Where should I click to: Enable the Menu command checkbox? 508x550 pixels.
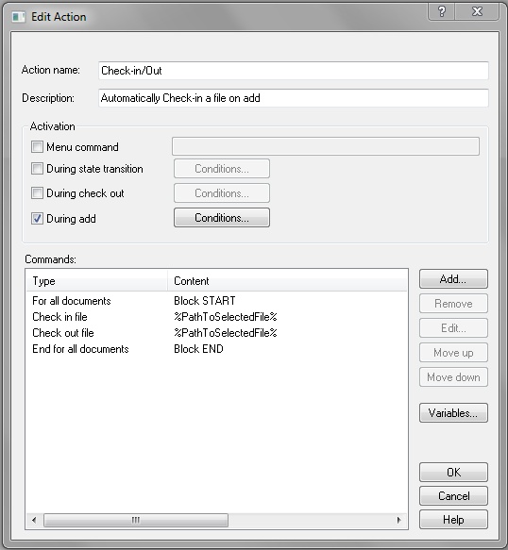coord(37,146)
